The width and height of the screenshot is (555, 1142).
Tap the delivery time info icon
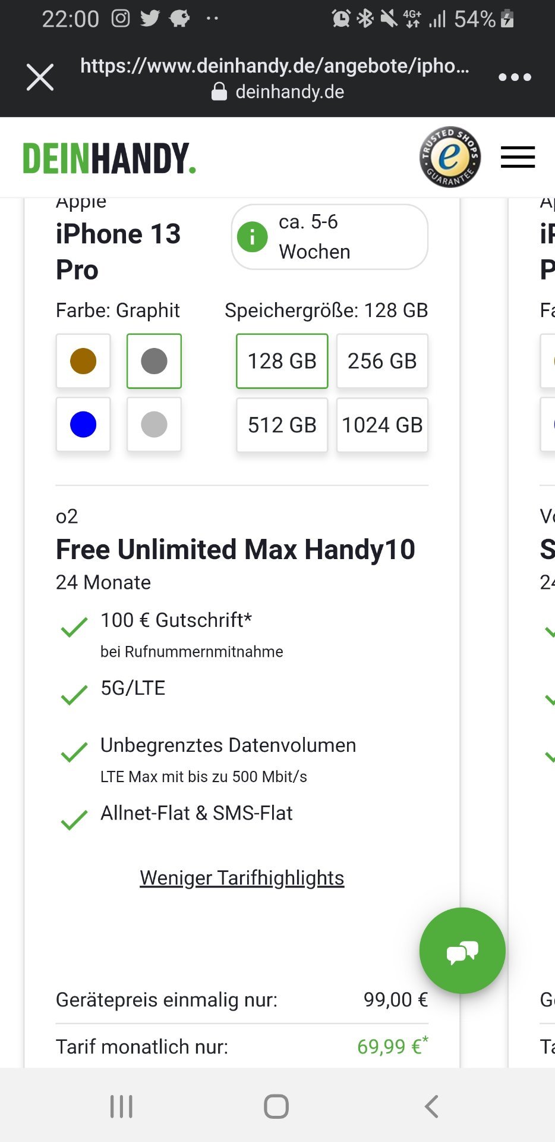pos(253,237)
